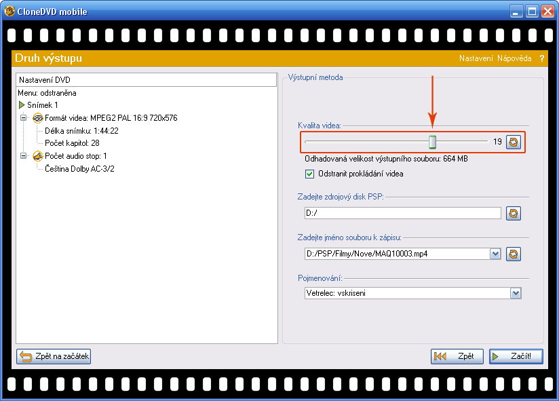This screenshot has width=559, height=401.
Task: Click the green play arrow beside Snímek 1
Action: [22, 105]
